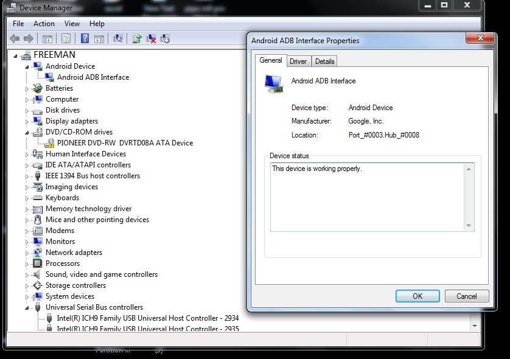Image resolution: width=510 pixels, height=359 pixels.
Task: Click the Display adapters category icon
Action: 38,121
